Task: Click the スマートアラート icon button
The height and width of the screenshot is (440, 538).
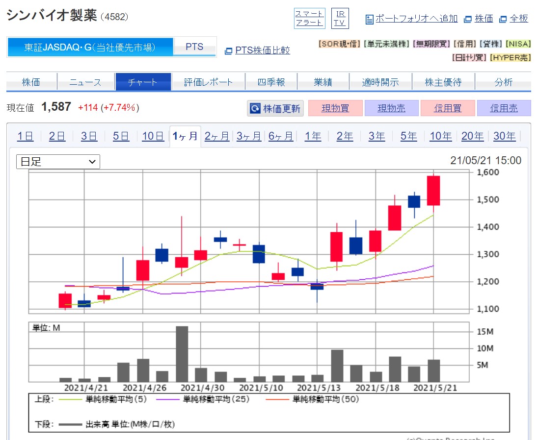Action: (x=309, y=19)
